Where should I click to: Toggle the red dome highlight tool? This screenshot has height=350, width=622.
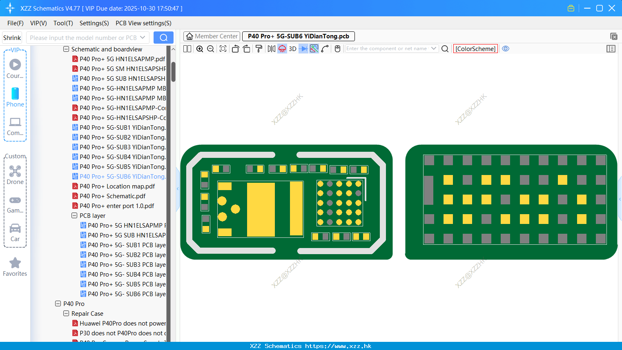pos(282,49)
